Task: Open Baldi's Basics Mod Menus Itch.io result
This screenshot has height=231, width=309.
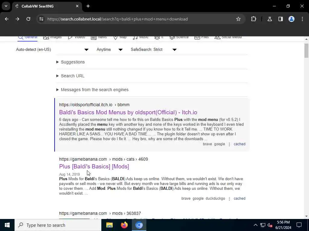Action: (x=128, y=112)
